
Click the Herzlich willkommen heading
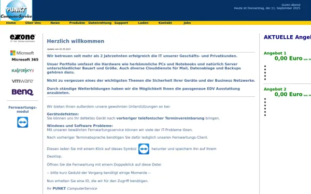(x=75, y=41)
